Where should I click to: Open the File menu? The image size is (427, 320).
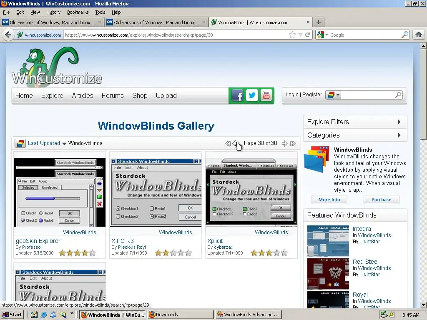pos(6,12)
